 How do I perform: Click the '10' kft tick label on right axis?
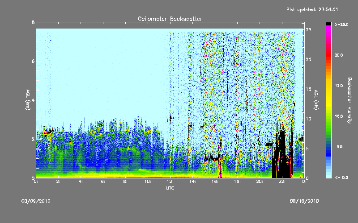(x=308, y=119)
